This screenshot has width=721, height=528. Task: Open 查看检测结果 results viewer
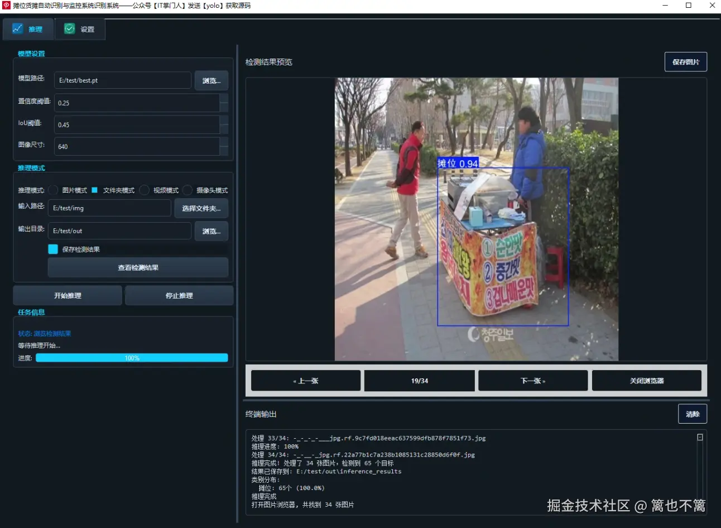click(x=137, y=267)
